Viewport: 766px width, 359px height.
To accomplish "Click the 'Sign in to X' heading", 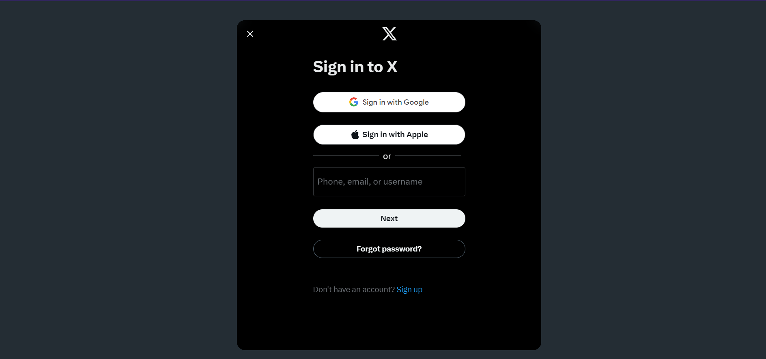I will (x=355, y=67).
